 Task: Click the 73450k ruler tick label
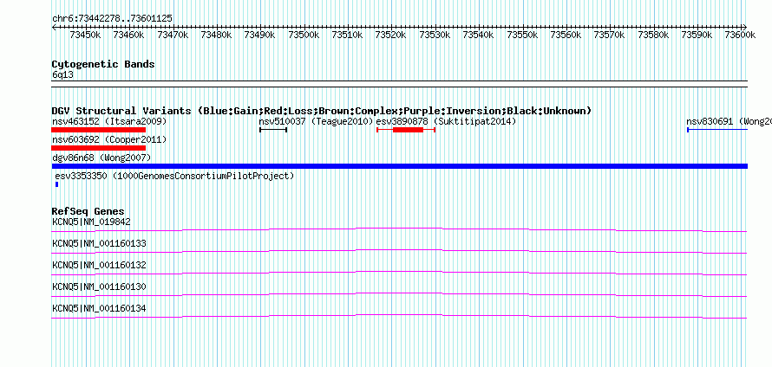coord(85,35)
